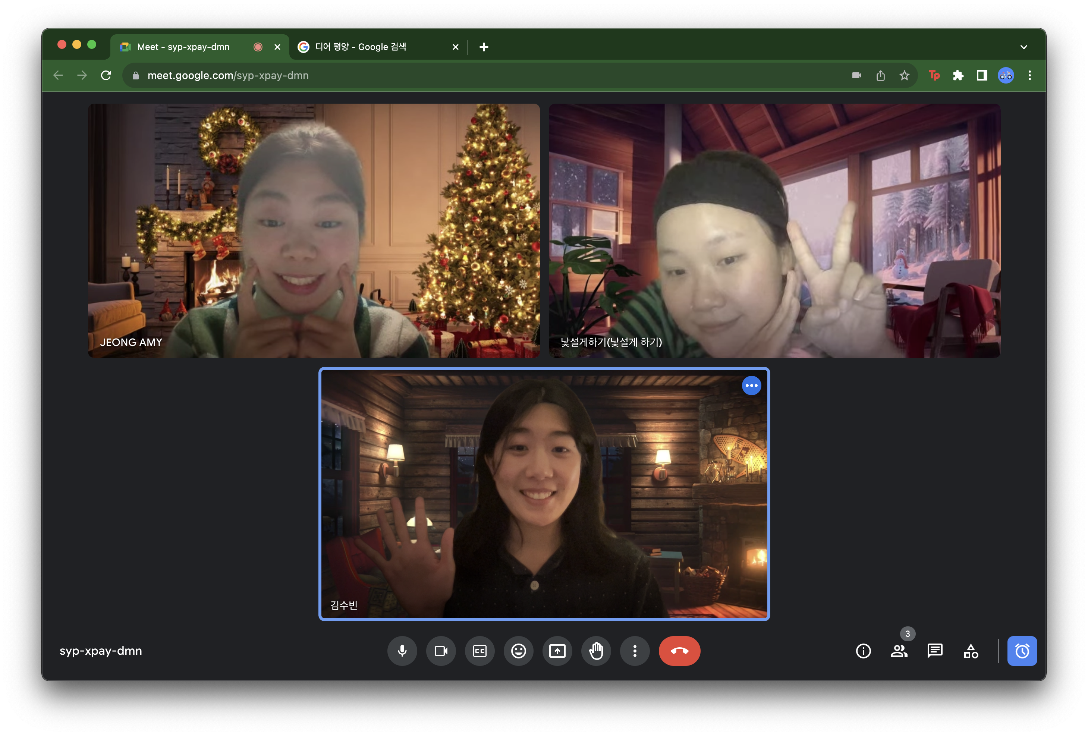Bookmark this page with the star icon
The image size is (1088, 736).
coord(905,75)
